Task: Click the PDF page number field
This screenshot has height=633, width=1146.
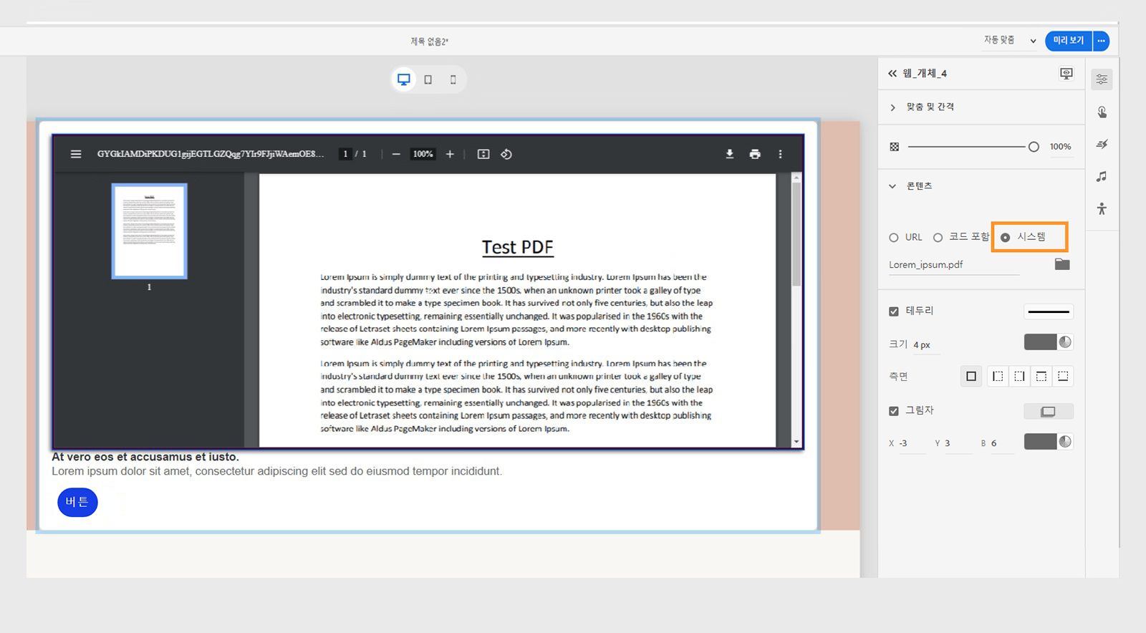Action: [x=345, y=154]
